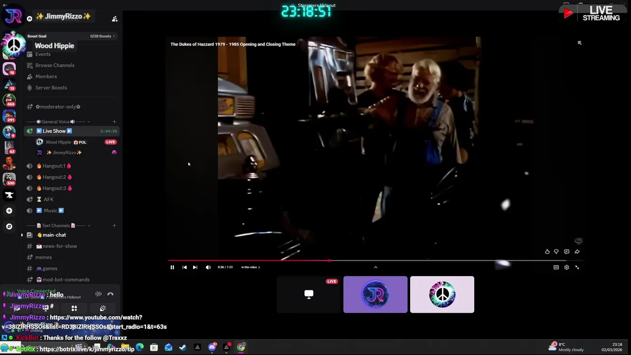Toggle noise suppression waveform icon

pos(99,294)
